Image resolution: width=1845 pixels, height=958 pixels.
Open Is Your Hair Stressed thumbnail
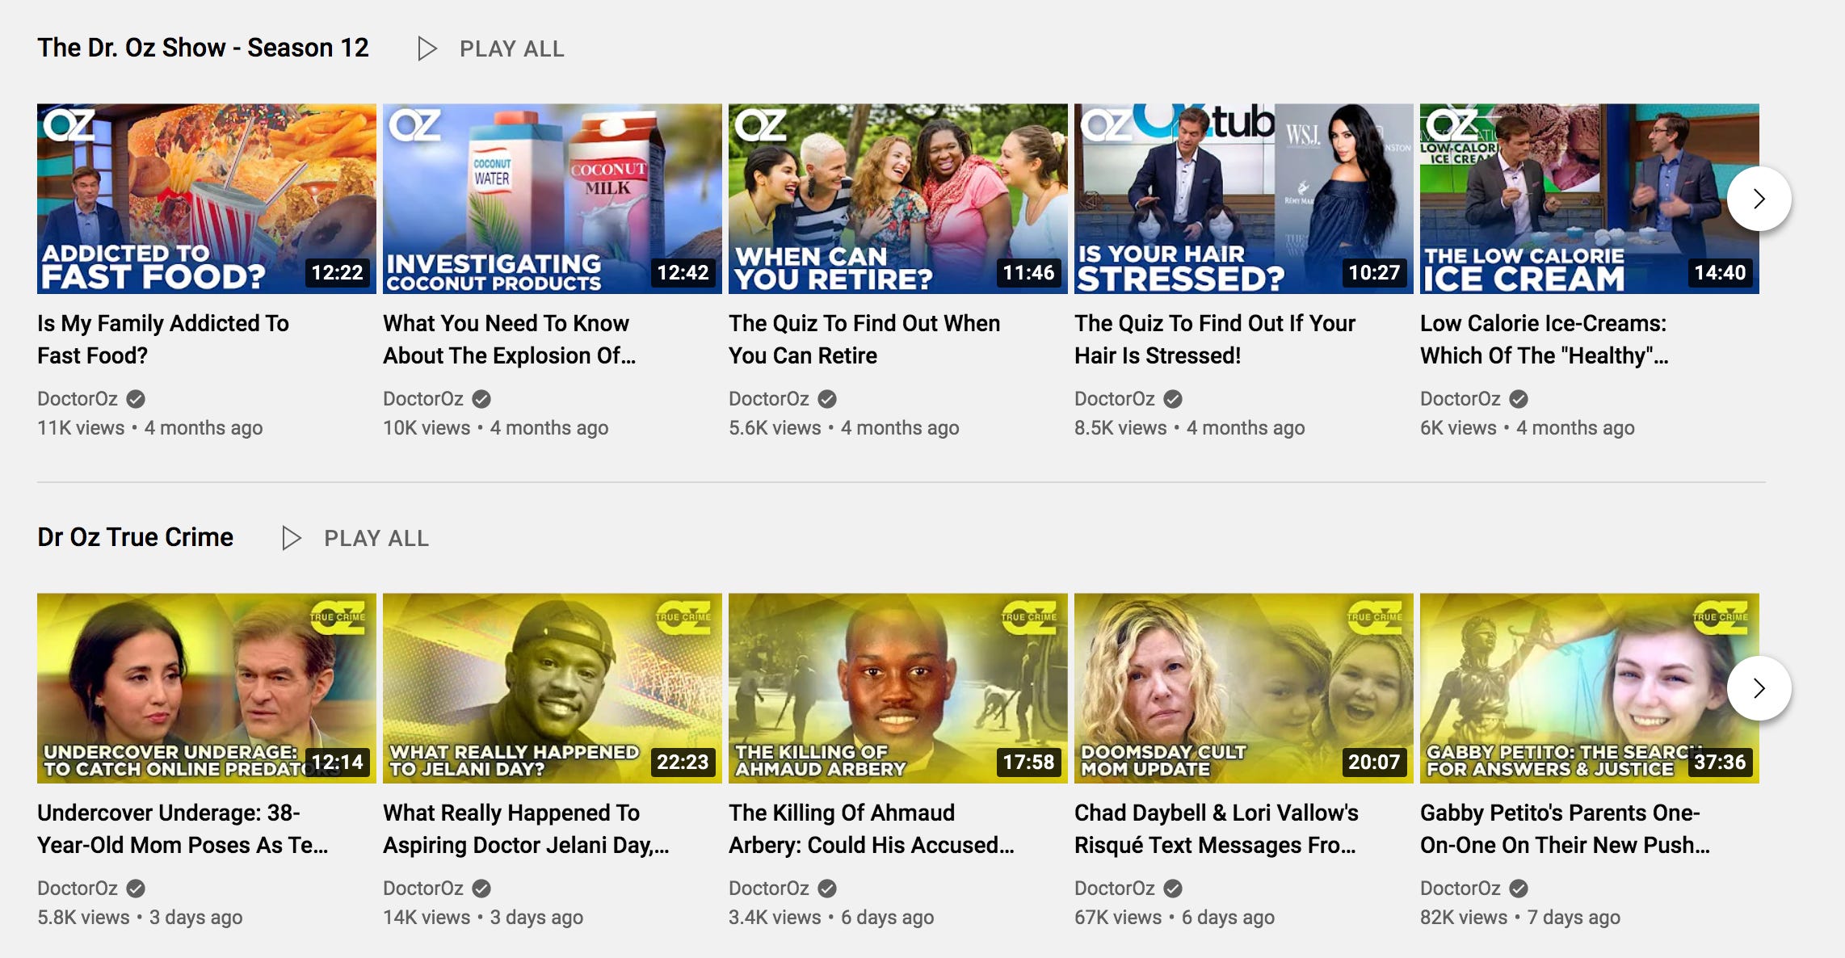coord(1244,199)
